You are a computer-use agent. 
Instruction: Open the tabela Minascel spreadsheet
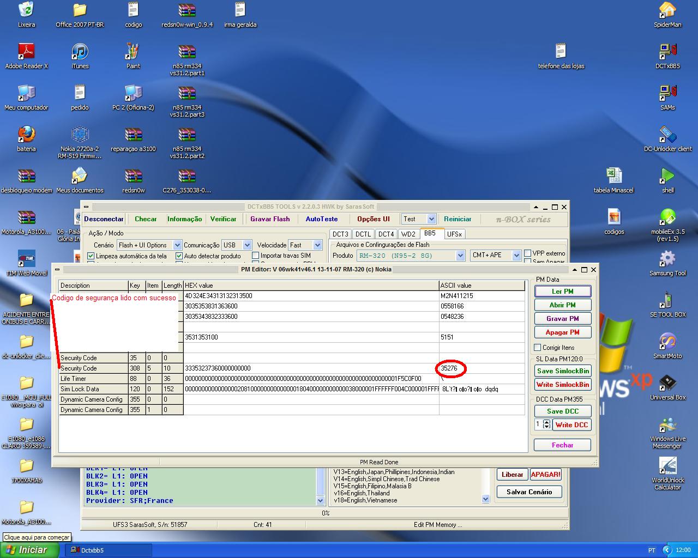pyautogui.click(x=614, y=180)
